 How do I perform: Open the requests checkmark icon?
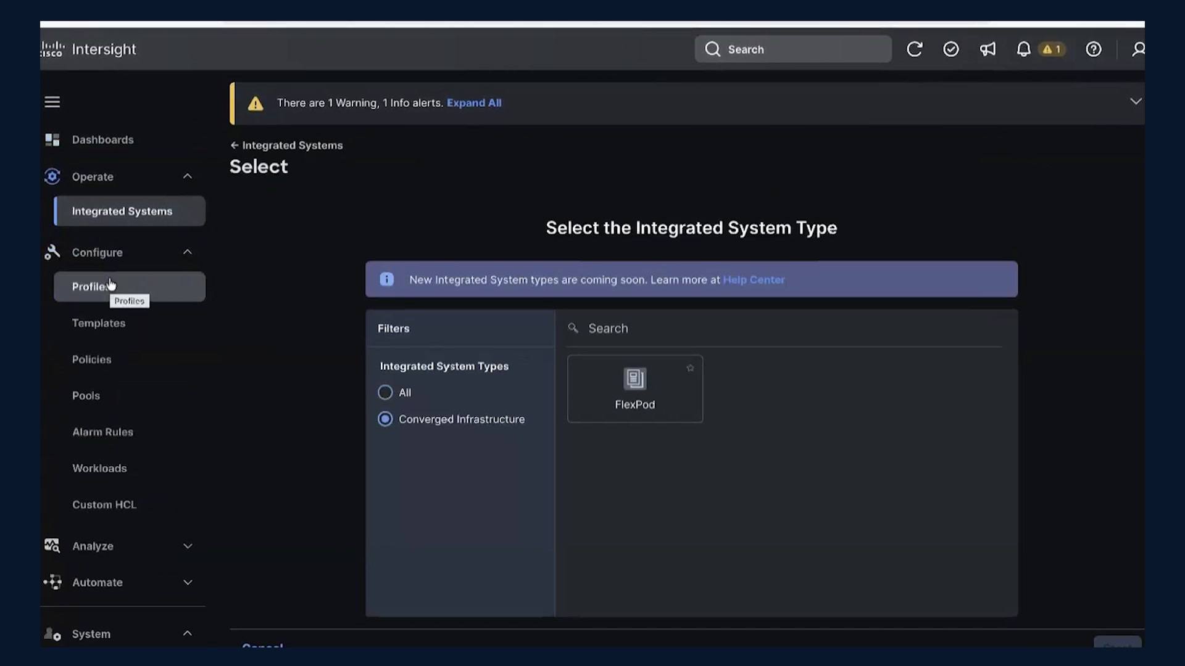pos(951,49)
